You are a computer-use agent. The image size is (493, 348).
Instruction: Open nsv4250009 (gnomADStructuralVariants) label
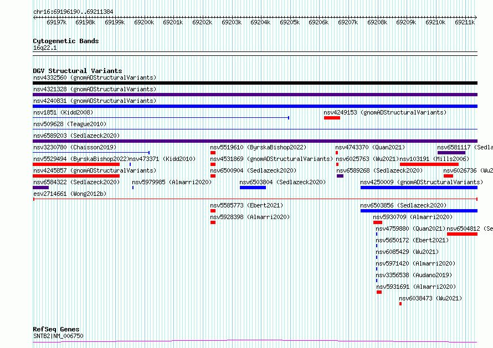(x=422, y=182)
